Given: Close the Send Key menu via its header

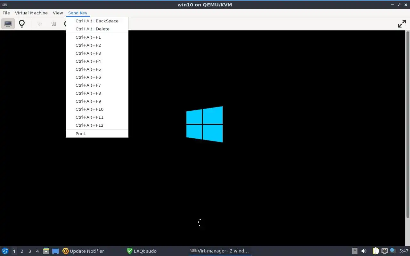Looking at the screenshot, I should point(78,13).
